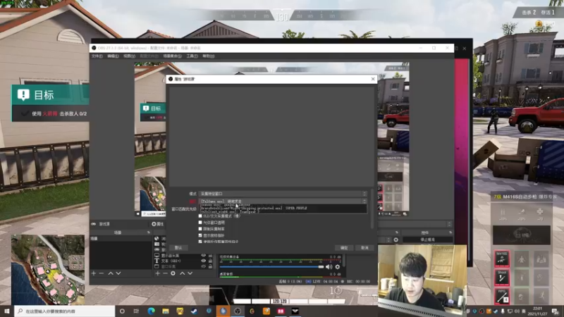The height and width of the screenshot is (317, 564).
Task: Select the 显示器采集 source row
Action: 183,256
